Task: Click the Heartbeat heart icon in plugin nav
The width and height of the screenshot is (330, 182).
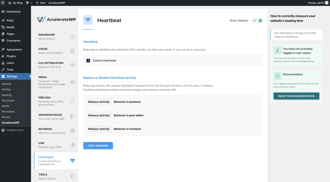Action: (73, 160)
